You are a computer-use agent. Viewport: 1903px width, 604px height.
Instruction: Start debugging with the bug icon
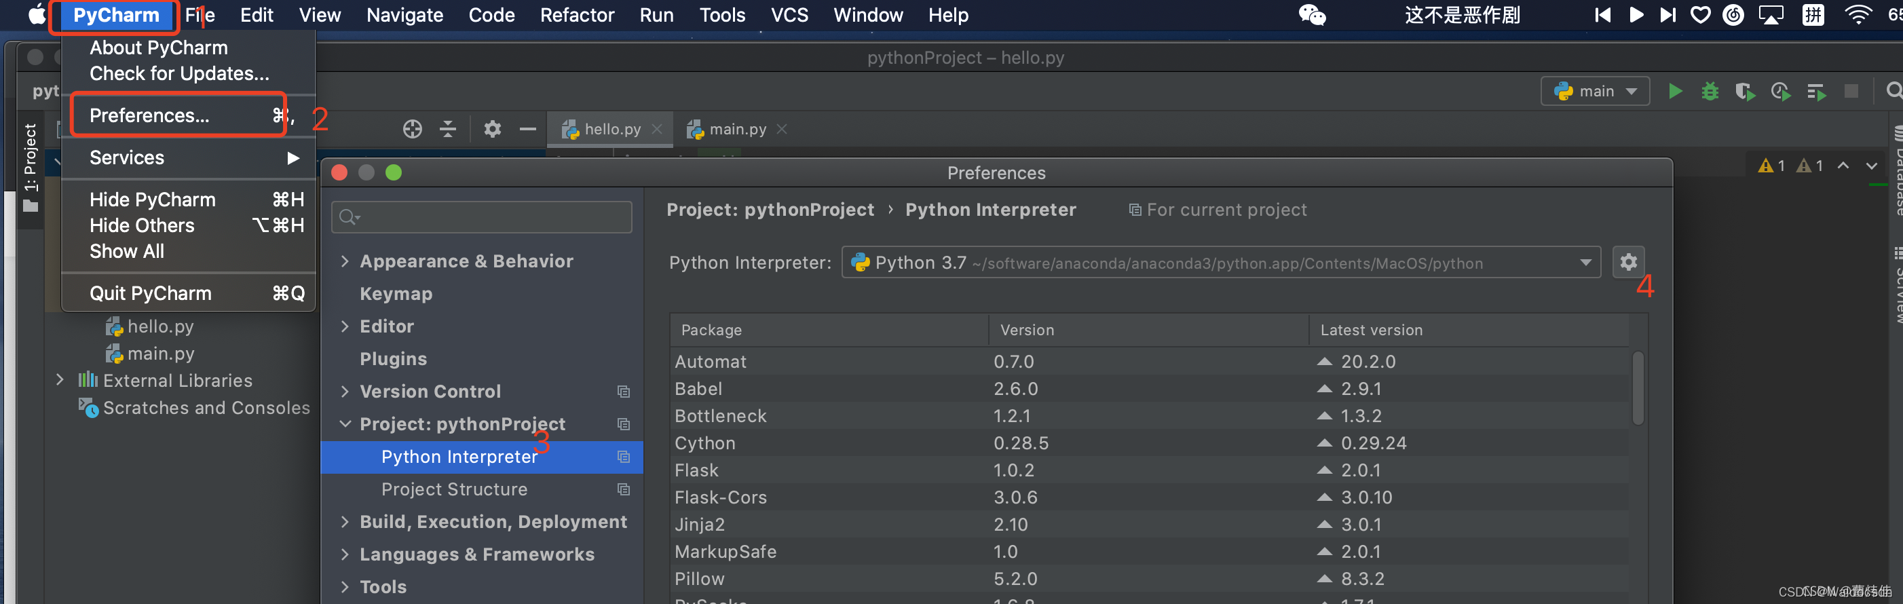tap(1710, 92)
